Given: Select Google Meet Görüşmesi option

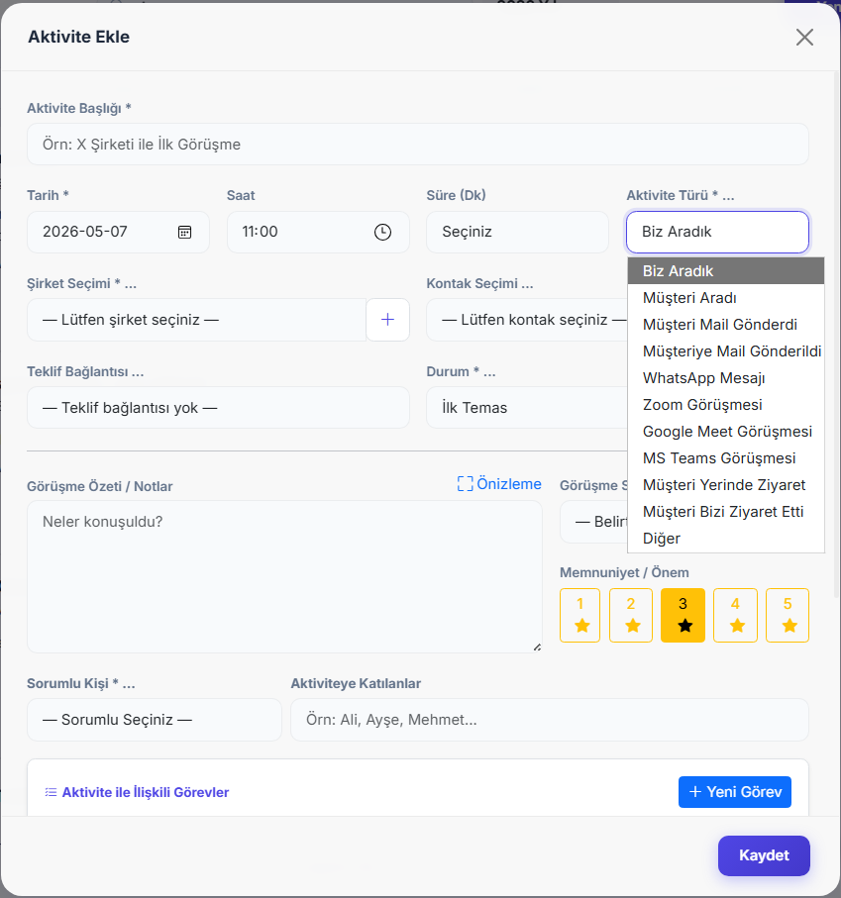Looking at the screenshot, I should [x=726, y=432].
